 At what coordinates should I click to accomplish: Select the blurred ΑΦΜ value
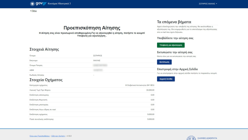[x=98, y=70]
